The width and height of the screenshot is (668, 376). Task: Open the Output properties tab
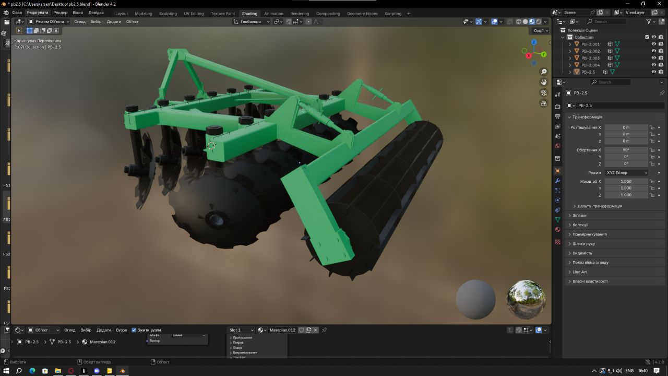pyautogui.click(x=557, y=116)
